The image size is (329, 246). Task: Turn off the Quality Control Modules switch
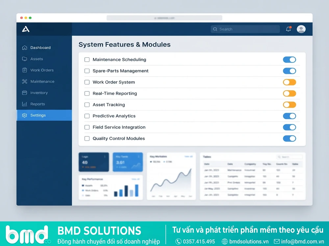pyautogui.click(x=289, y=138)
